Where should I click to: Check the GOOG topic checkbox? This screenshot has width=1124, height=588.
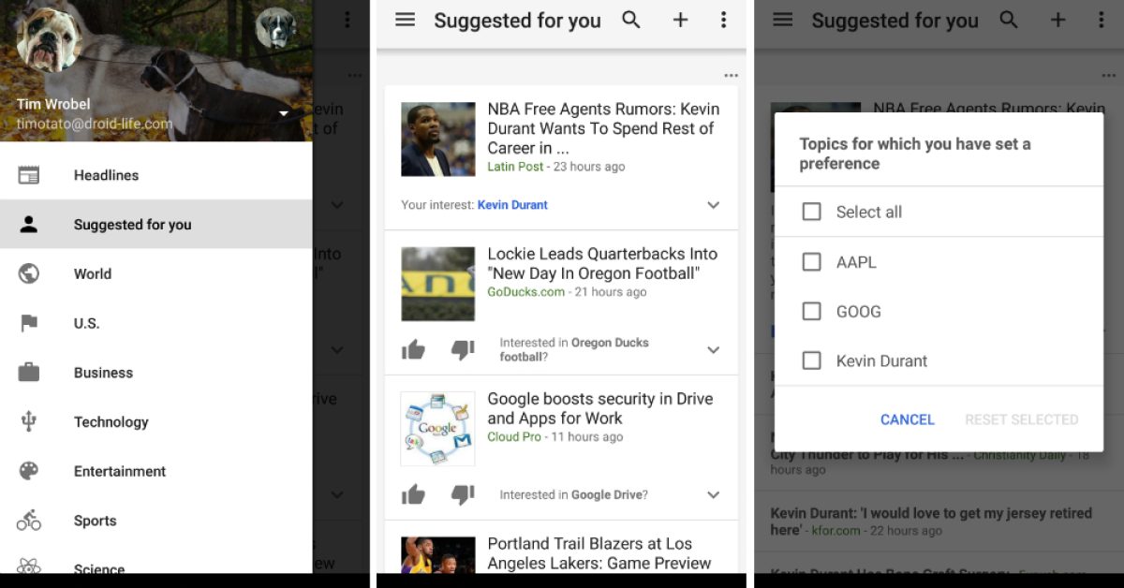pyautogui.click(x=811, y=311)
